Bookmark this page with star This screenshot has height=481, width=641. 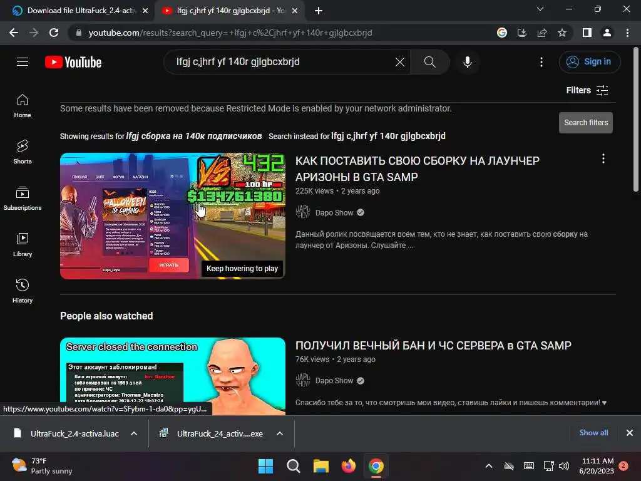pos(562,33)
